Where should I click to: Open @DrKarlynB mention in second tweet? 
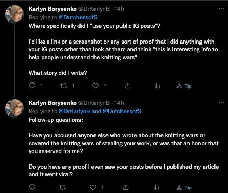click(74, 111)
